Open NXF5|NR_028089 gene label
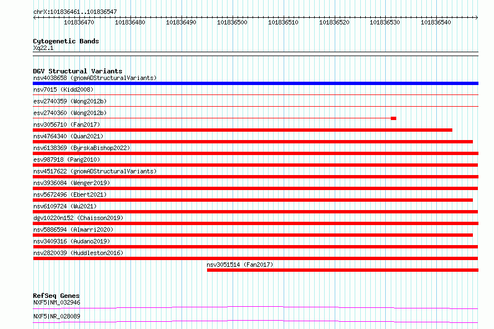 point(57,316)
